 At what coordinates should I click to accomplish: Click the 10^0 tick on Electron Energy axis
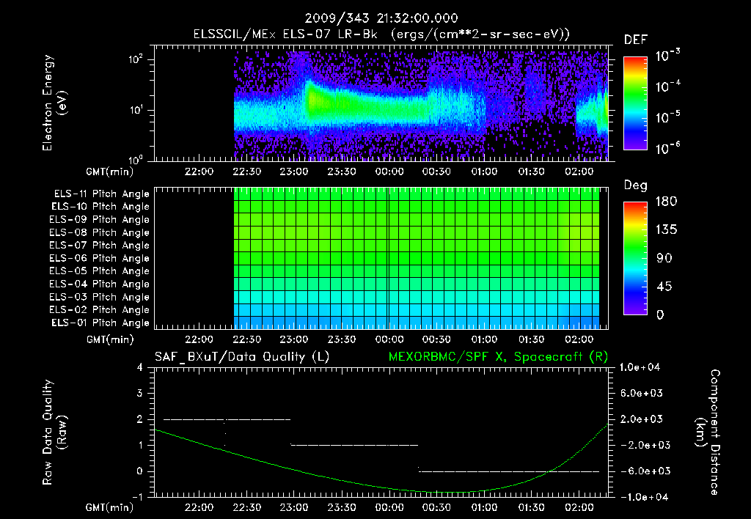pos(136,160)
